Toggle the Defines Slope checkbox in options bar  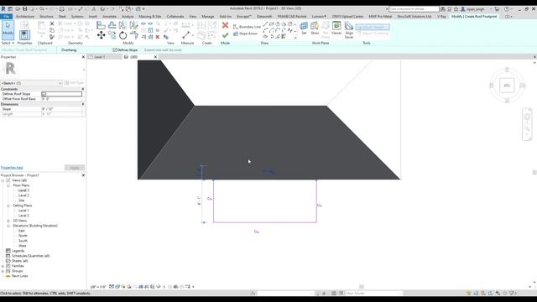pos(115,50)
